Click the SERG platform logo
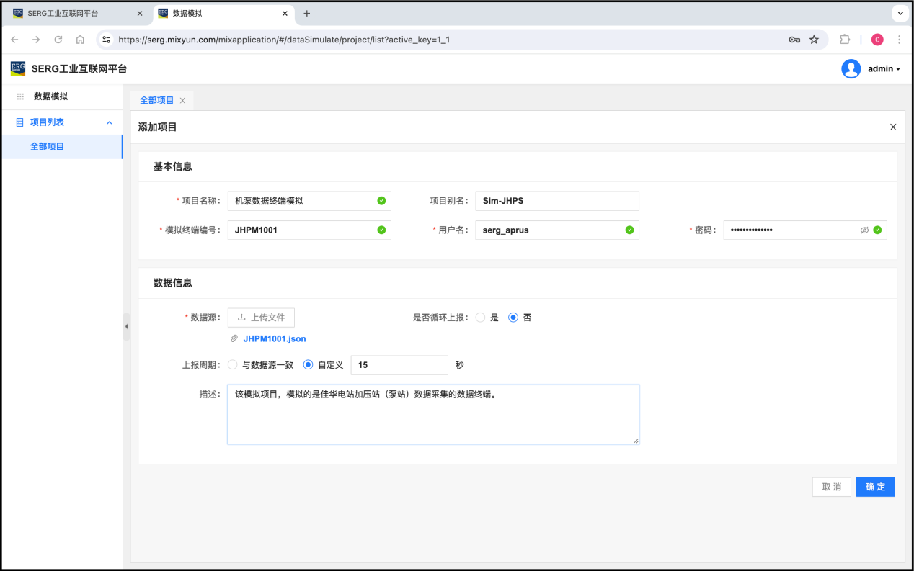 coord(18,69)
